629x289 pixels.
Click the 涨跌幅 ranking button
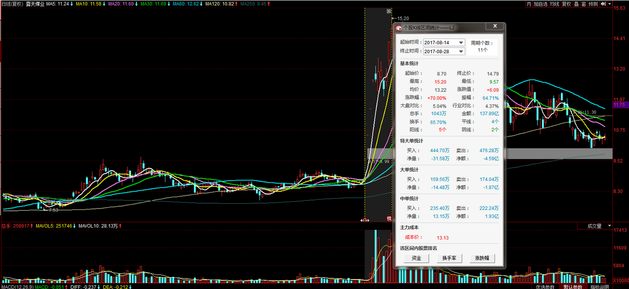tap(482, 258)
